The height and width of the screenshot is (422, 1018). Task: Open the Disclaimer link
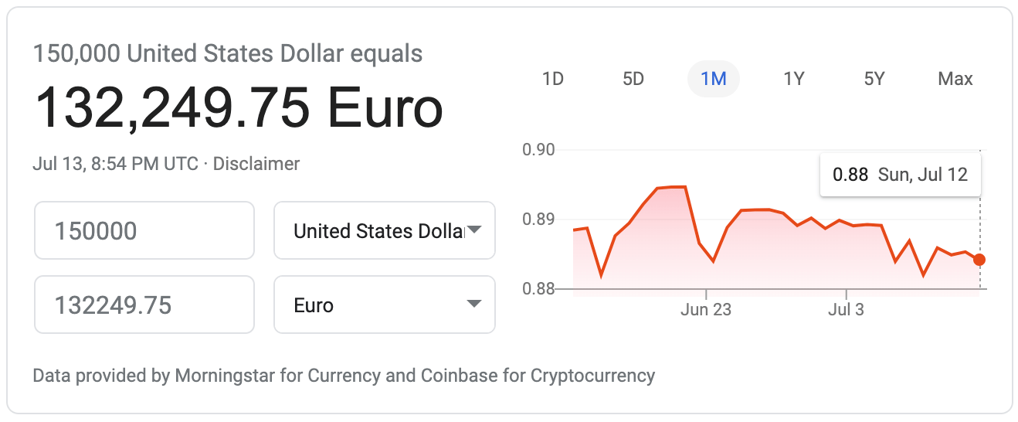[x=256, y=164]
